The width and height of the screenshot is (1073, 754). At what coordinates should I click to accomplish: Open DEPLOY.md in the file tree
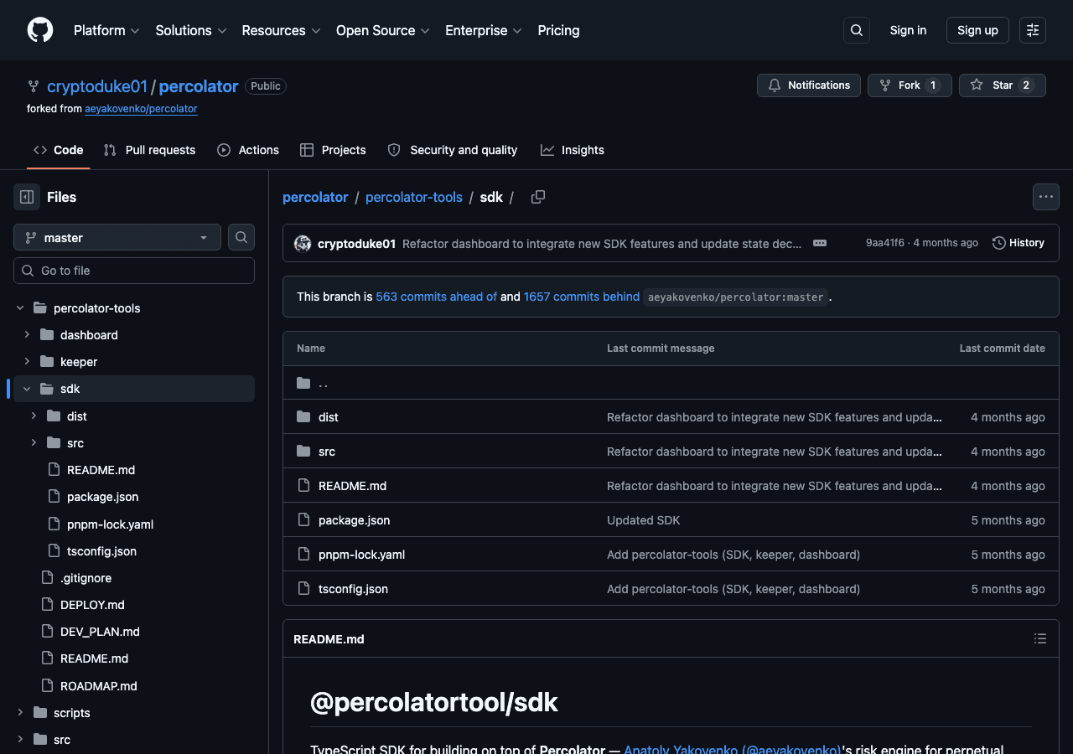pyautogui.click(x=92, y=605)
